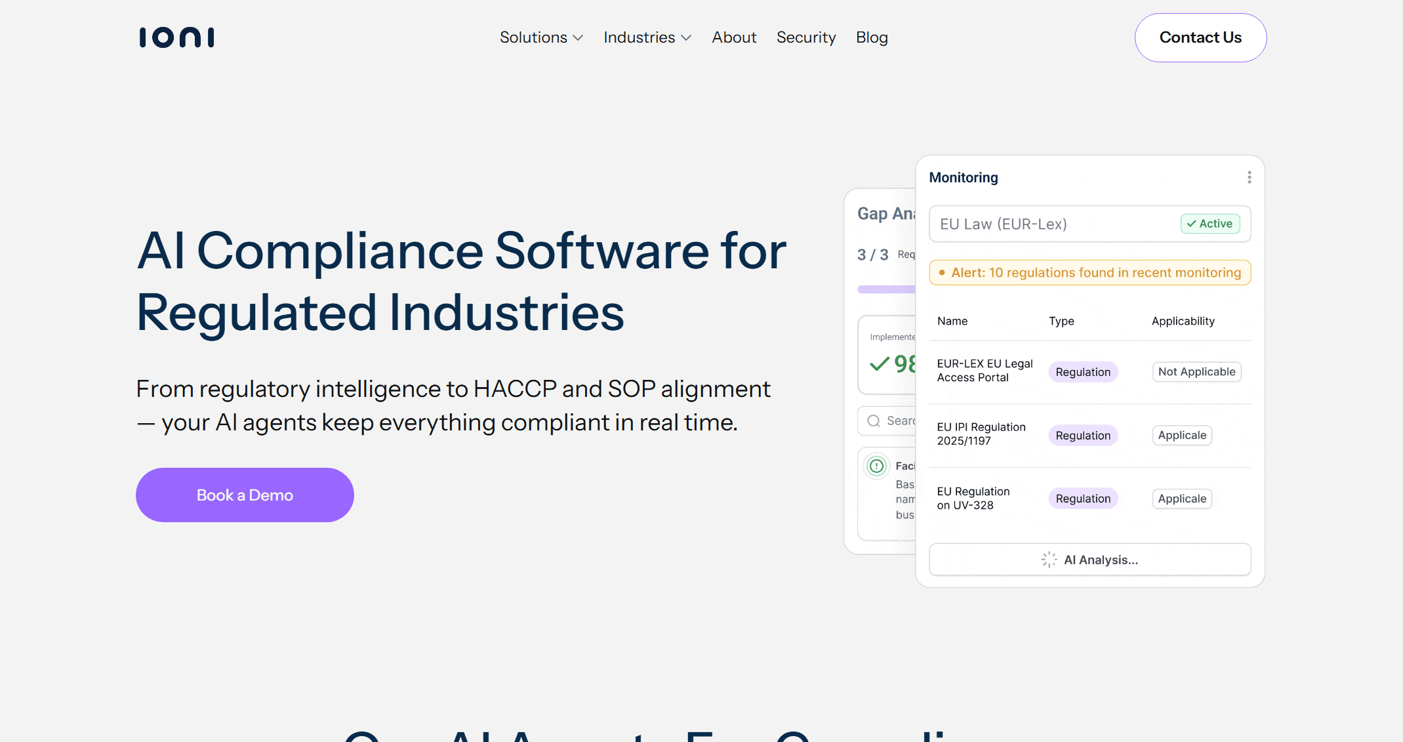This screenshot has width=1403, height=742.
Task: Click the Book a Demo button
Action: pos(245,495)
